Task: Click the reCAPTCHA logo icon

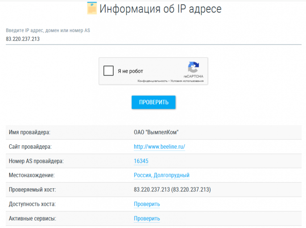Action: tap(194, 67)
